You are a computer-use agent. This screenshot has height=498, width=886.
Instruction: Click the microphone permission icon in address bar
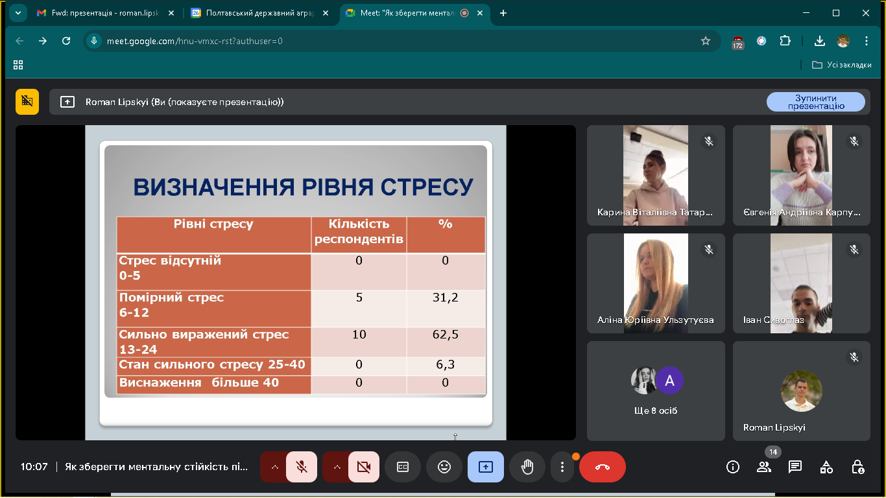(x=94, y=41)
